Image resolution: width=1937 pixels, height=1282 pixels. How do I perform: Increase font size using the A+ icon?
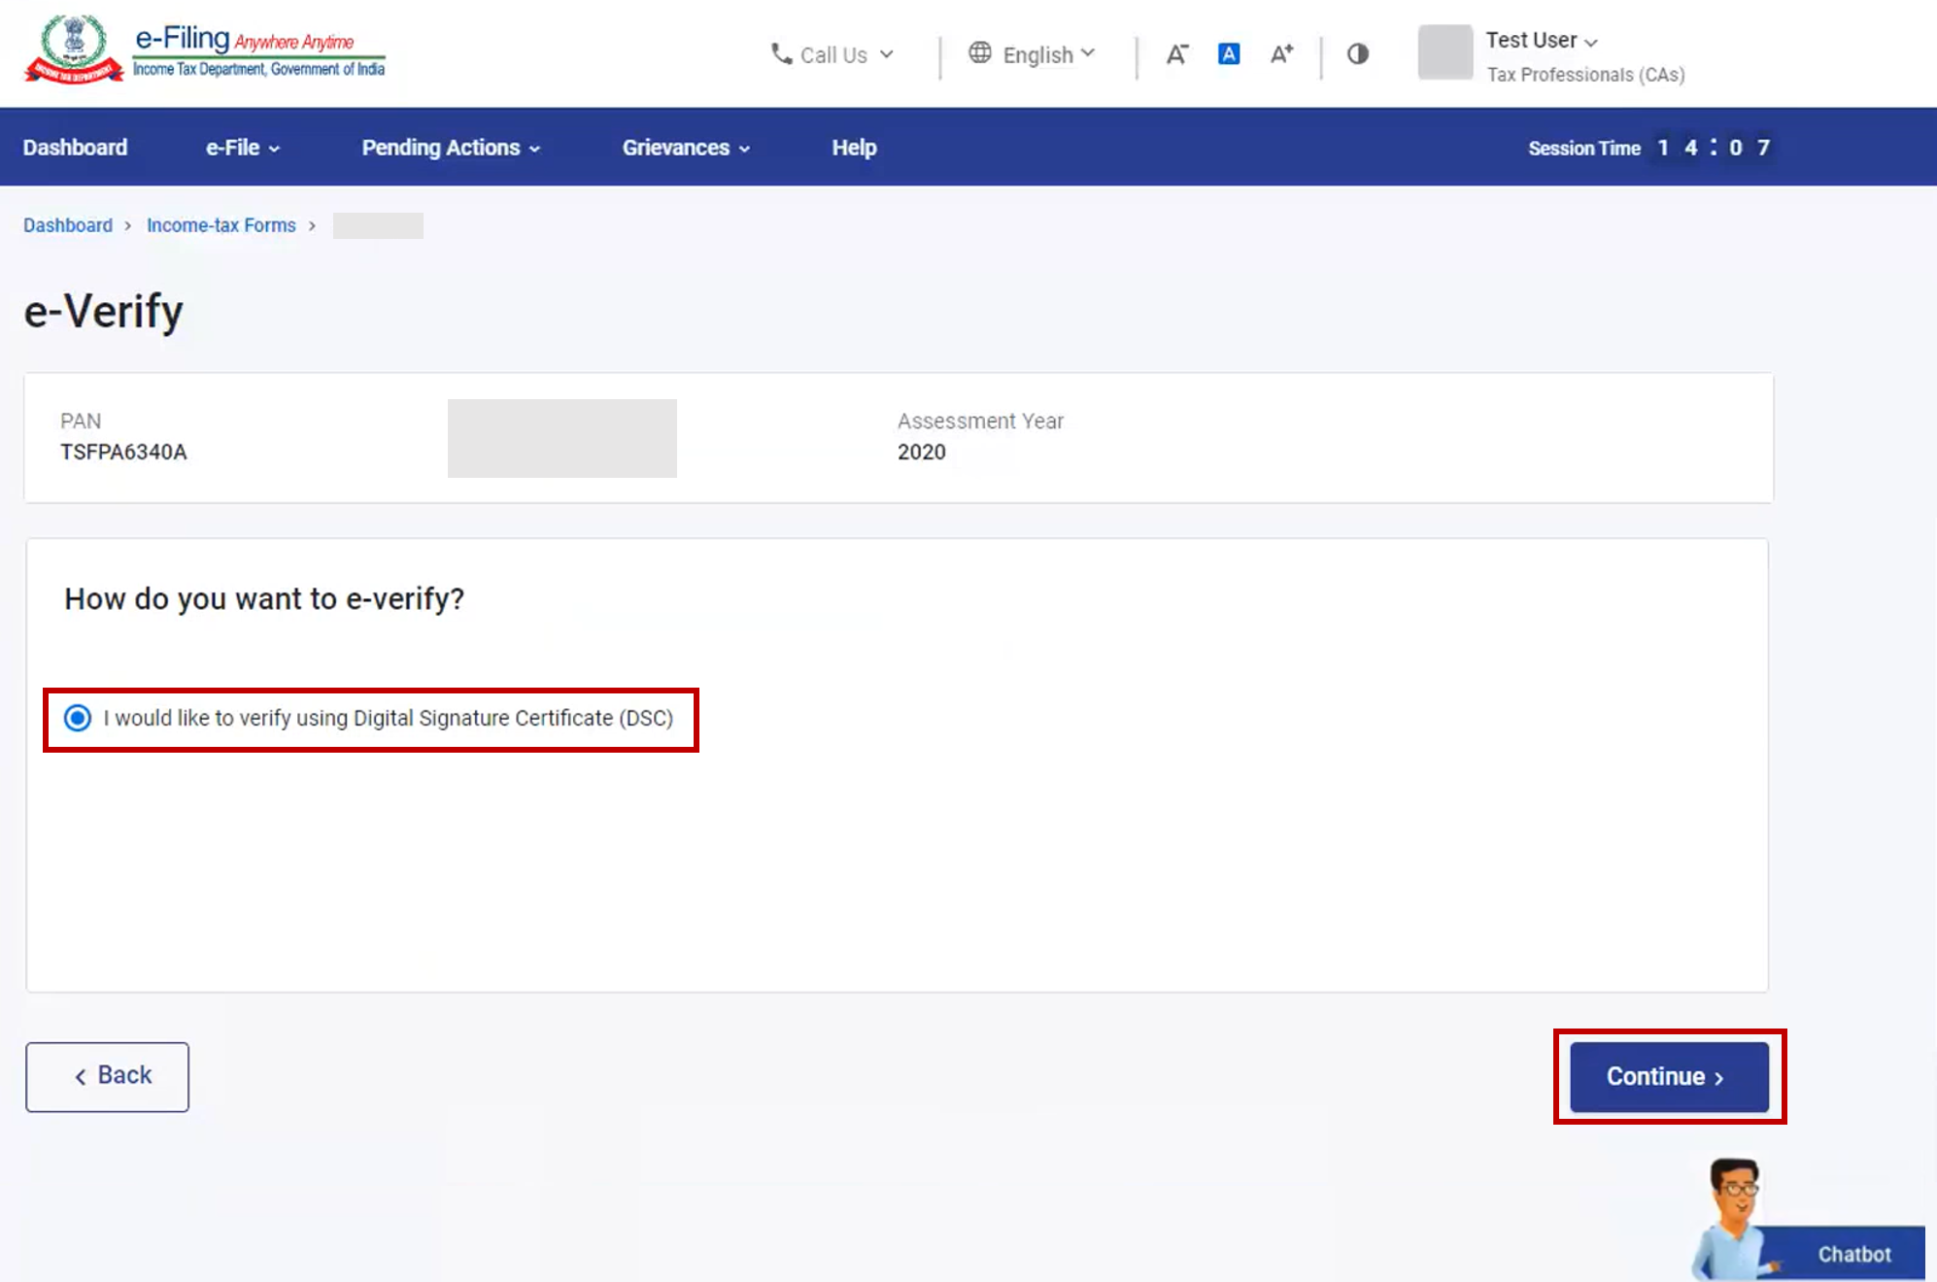tap(1280, 54)
